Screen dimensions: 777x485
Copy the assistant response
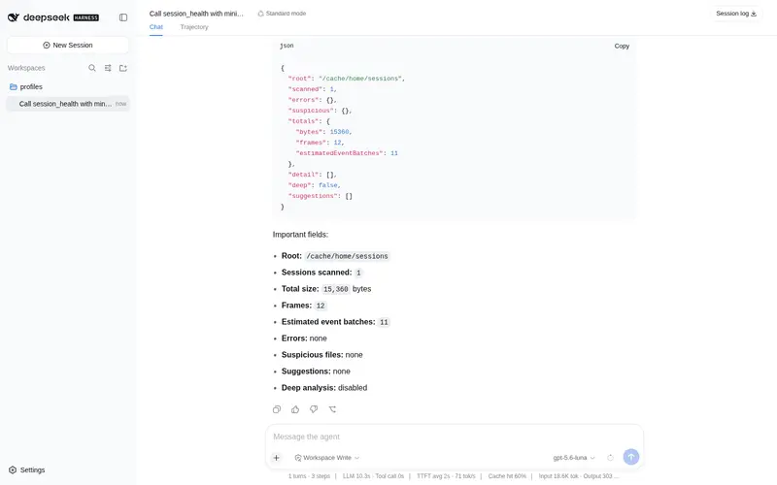[x=277, y=409]
